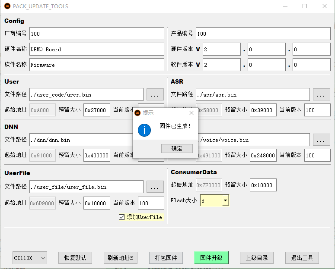Click the 打包固件 button
The image size is (335, 269).
[x=166, y=258]
